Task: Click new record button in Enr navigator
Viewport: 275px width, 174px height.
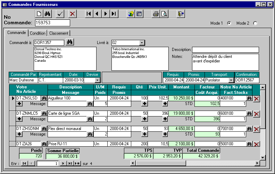Action: point(77,164)
